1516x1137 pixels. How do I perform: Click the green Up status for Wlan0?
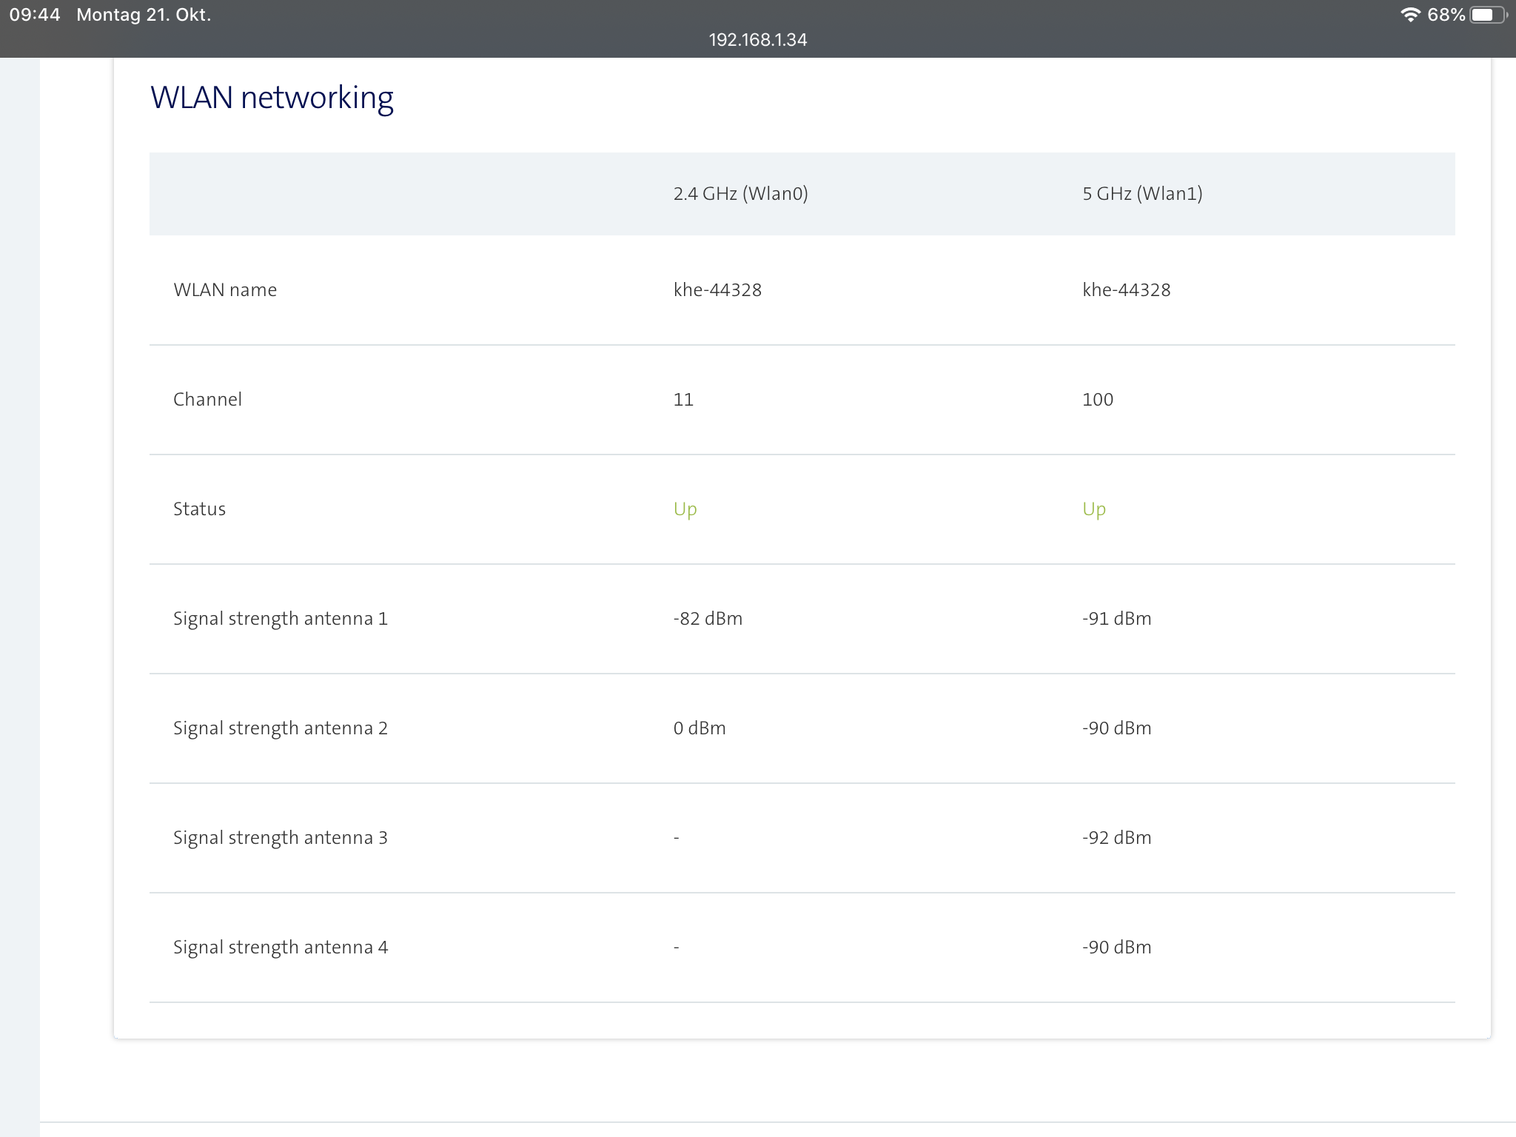tap(685, 509)
